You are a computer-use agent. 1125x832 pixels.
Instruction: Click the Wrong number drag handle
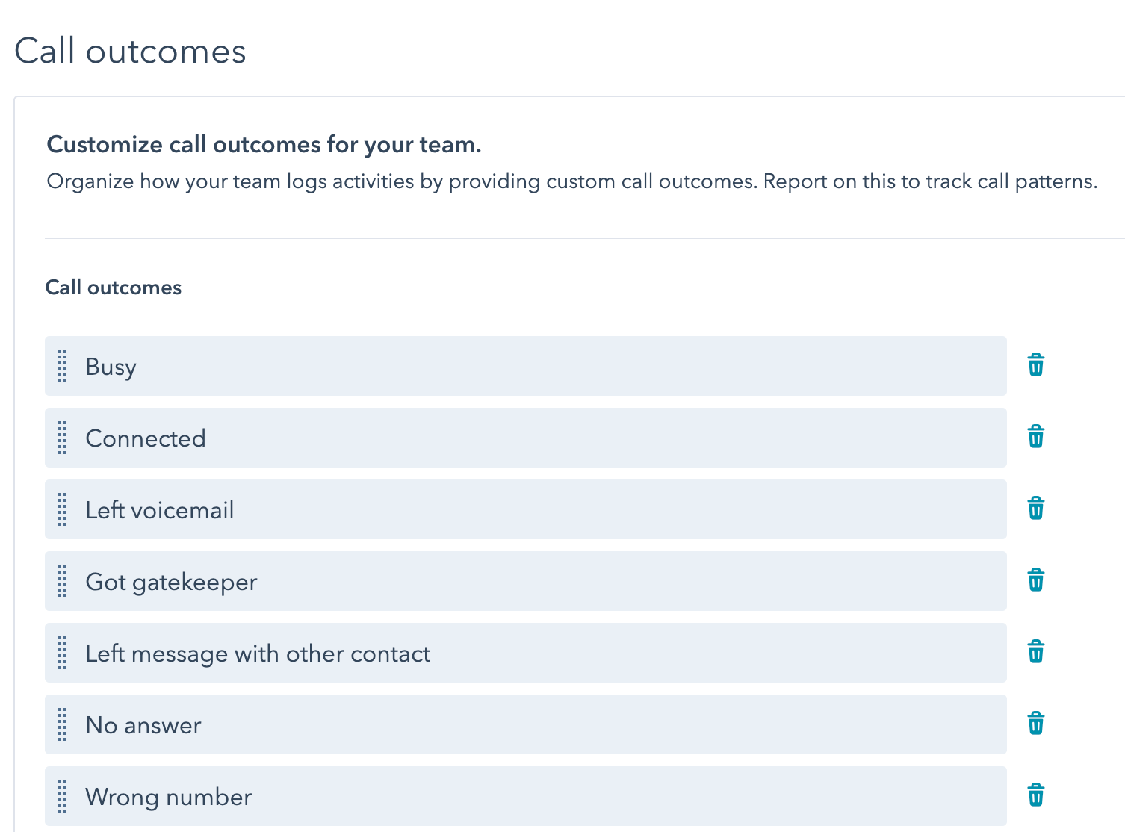click(x=62, y=796)
